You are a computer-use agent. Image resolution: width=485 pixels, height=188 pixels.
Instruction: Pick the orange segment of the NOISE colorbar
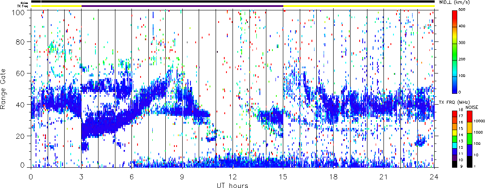469,127
